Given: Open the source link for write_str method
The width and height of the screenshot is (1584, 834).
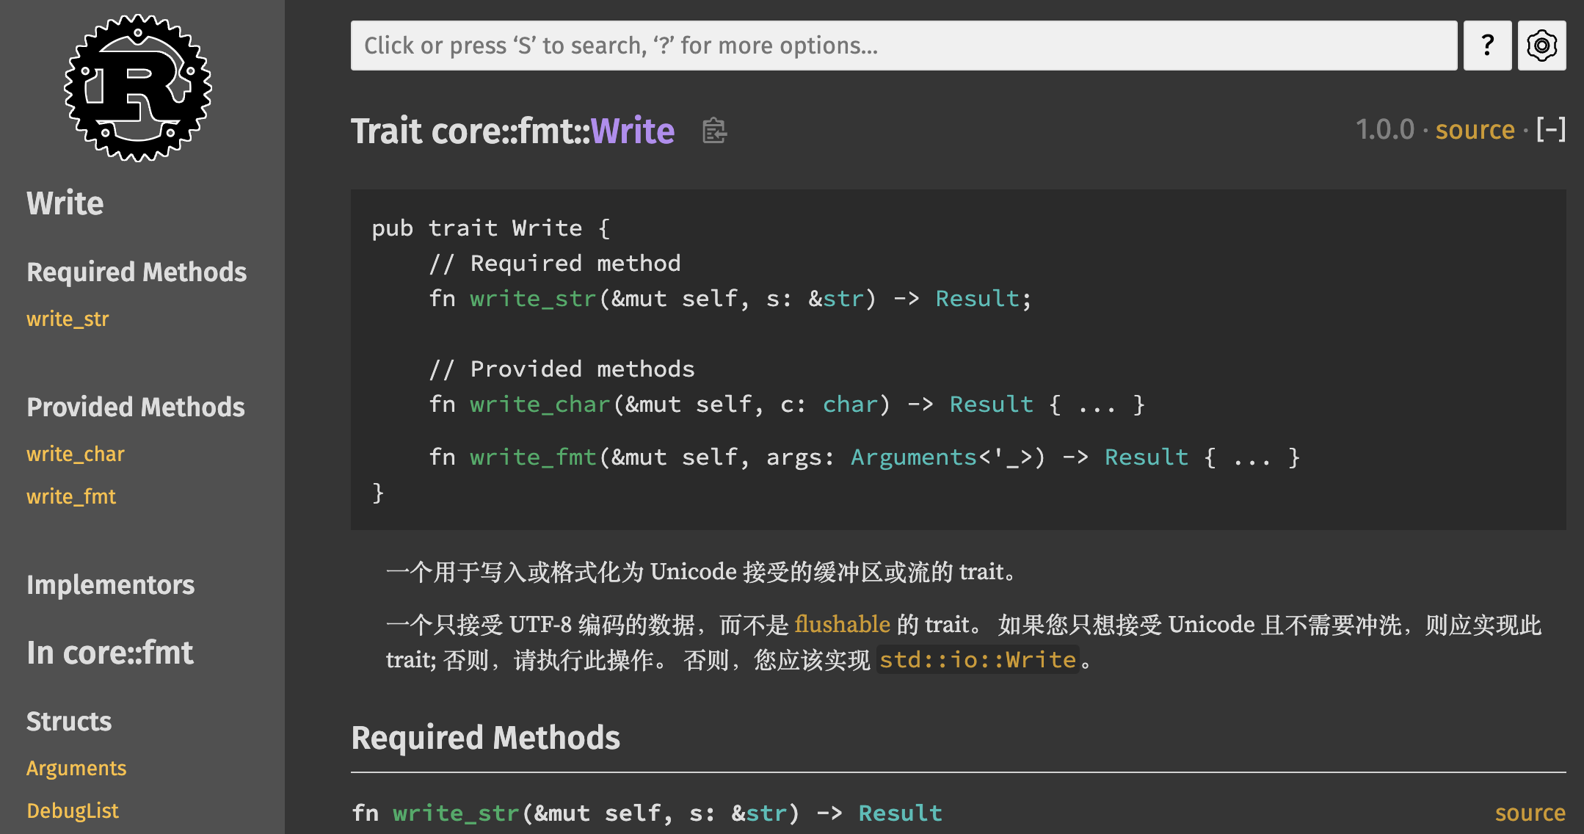Looking at the screenshot, I should 1530,813.
